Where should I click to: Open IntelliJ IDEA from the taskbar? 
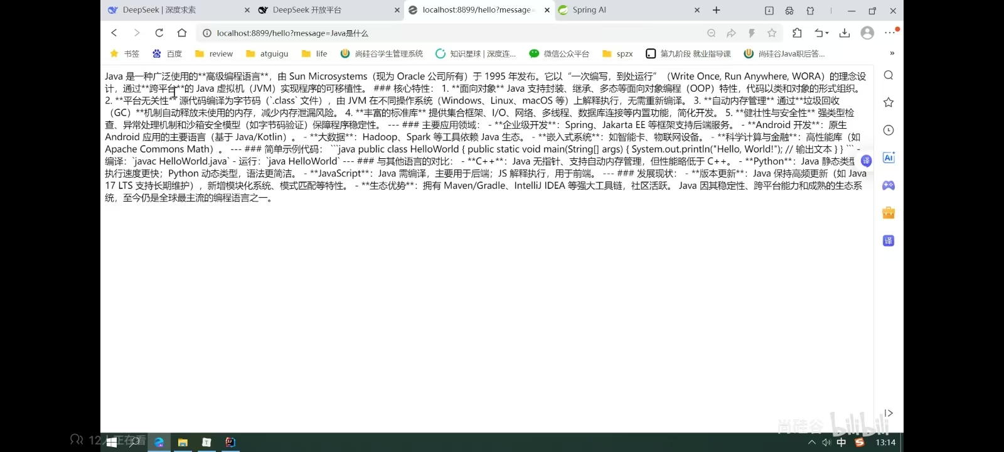click(230, 442)
